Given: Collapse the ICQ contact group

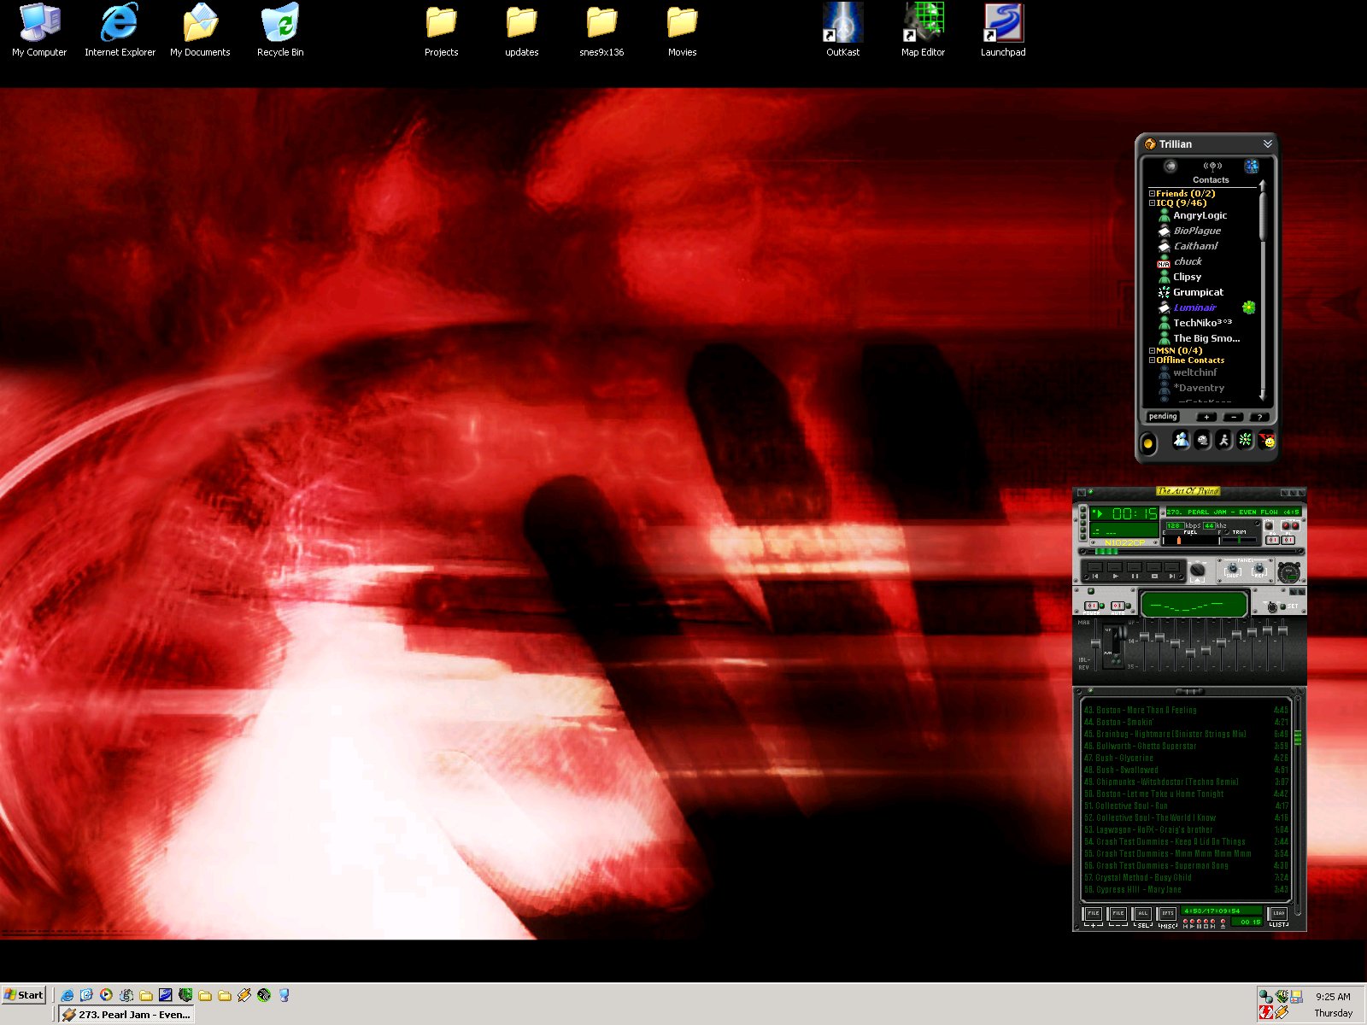Looking at the screenshot, I should [1152, 203].
